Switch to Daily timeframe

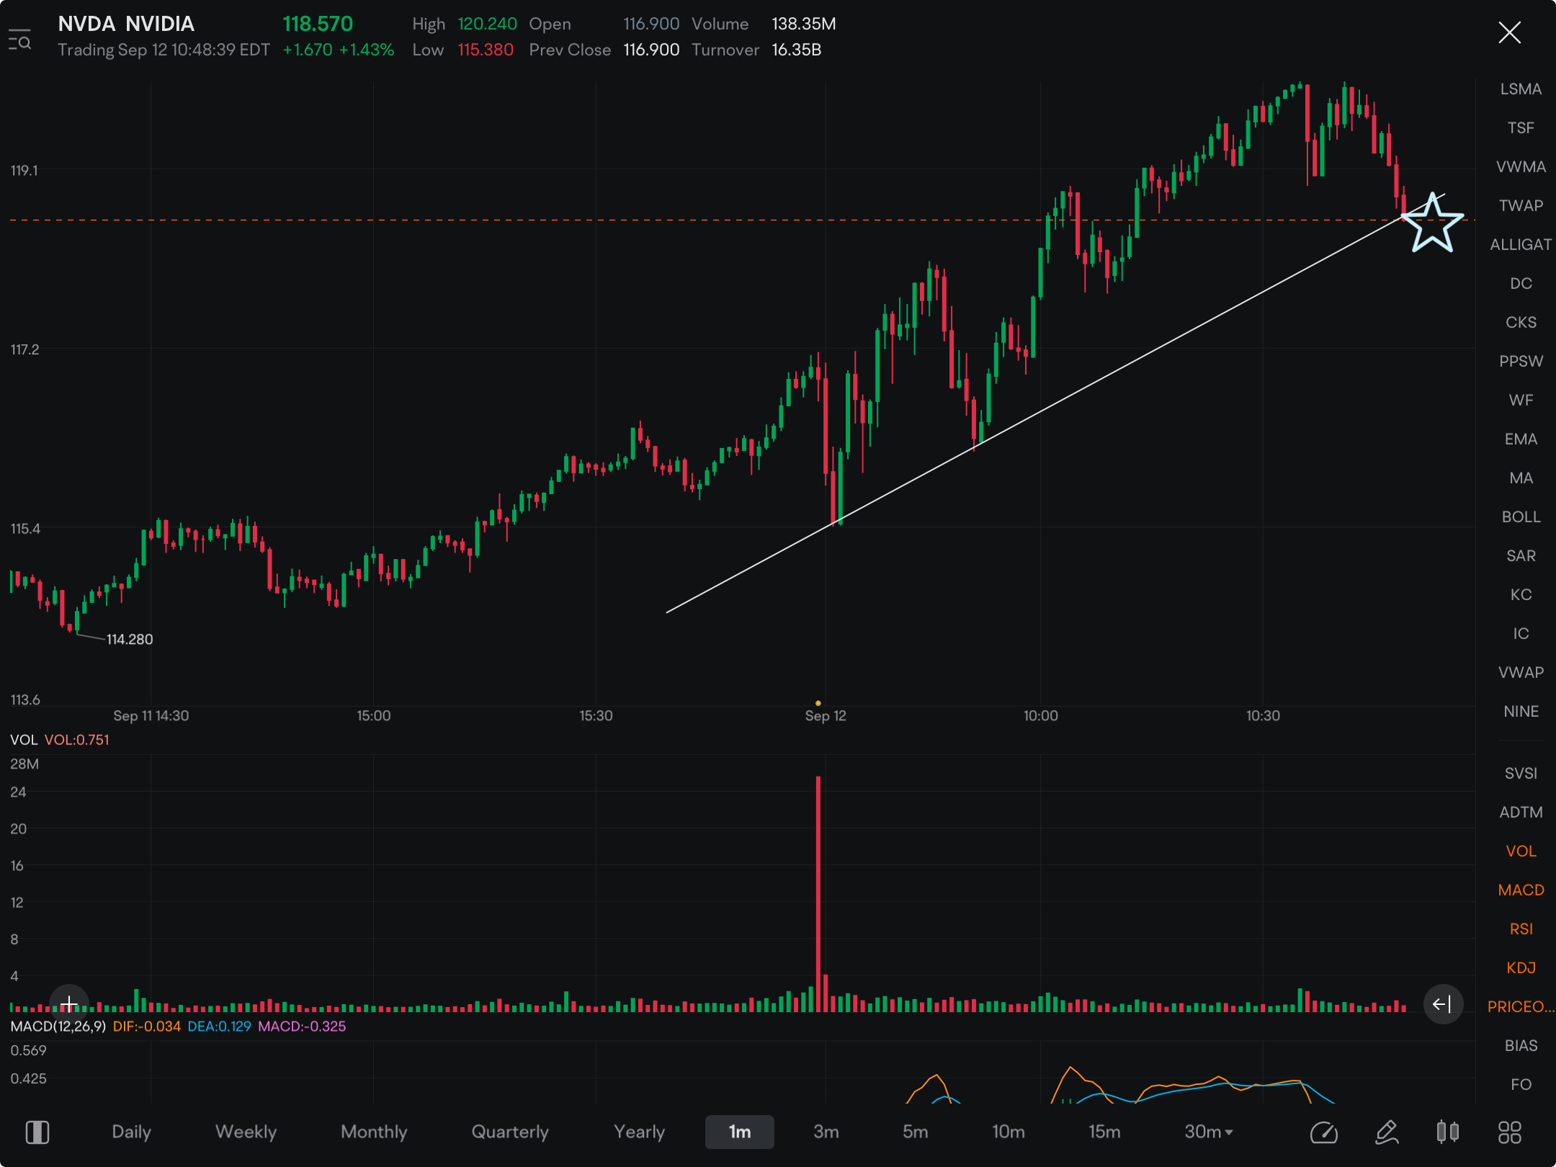(131, 1132)
